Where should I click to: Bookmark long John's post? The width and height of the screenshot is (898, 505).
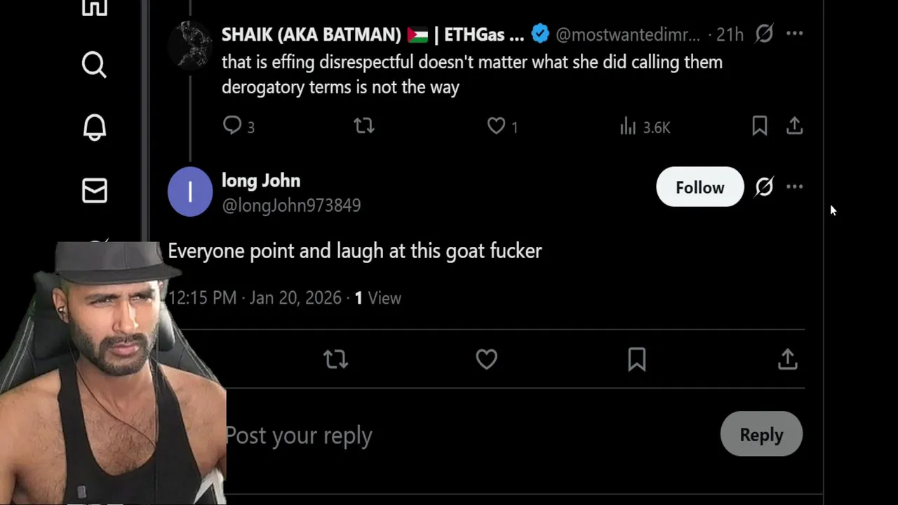(x=636, y=359)
